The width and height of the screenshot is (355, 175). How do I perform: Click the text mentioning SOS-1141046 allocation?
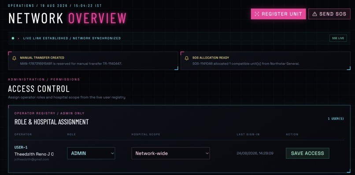[x=246, y=64]
